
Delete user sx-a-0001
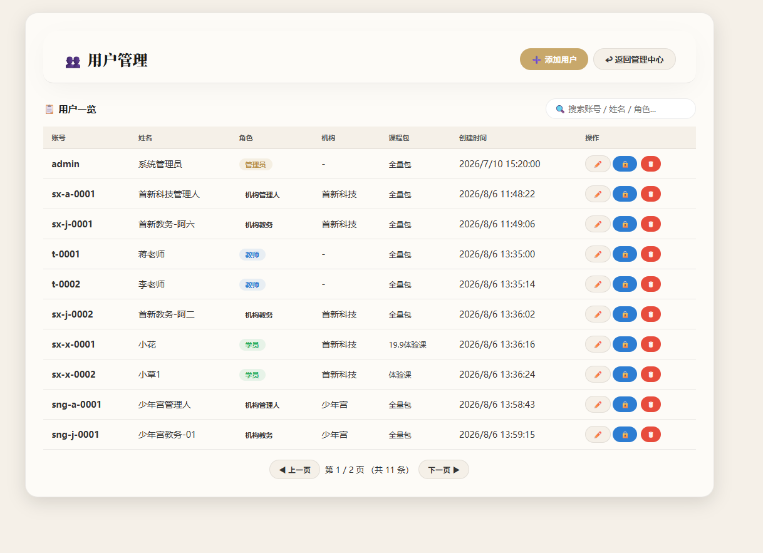tap(651, 194)
